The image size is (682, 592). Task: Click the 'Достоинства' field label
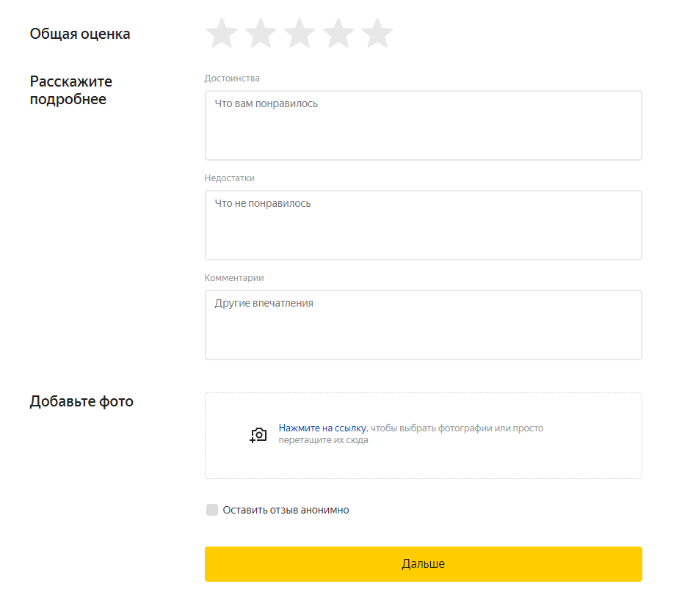click(232, 78)
